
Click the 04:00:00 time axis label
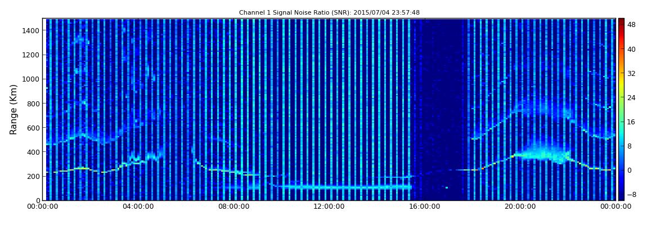pyautogui.click(x=138, y=206)
